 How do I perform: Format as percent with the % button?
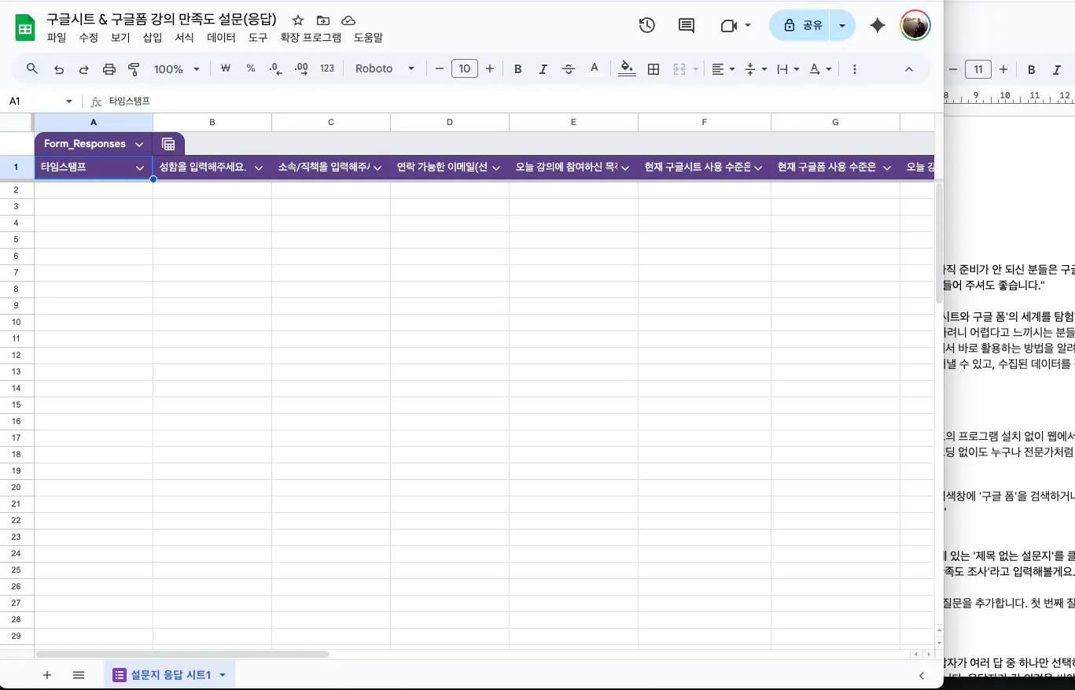pos(251,68)
